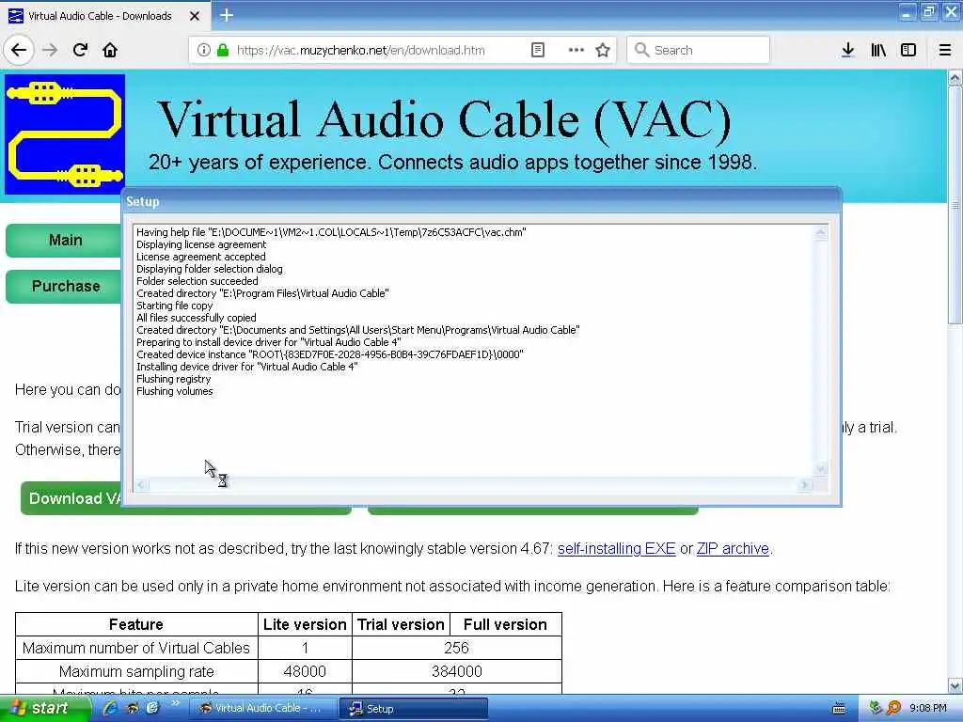
Task: Open the Purchase page button
Action: click(64, 286)
